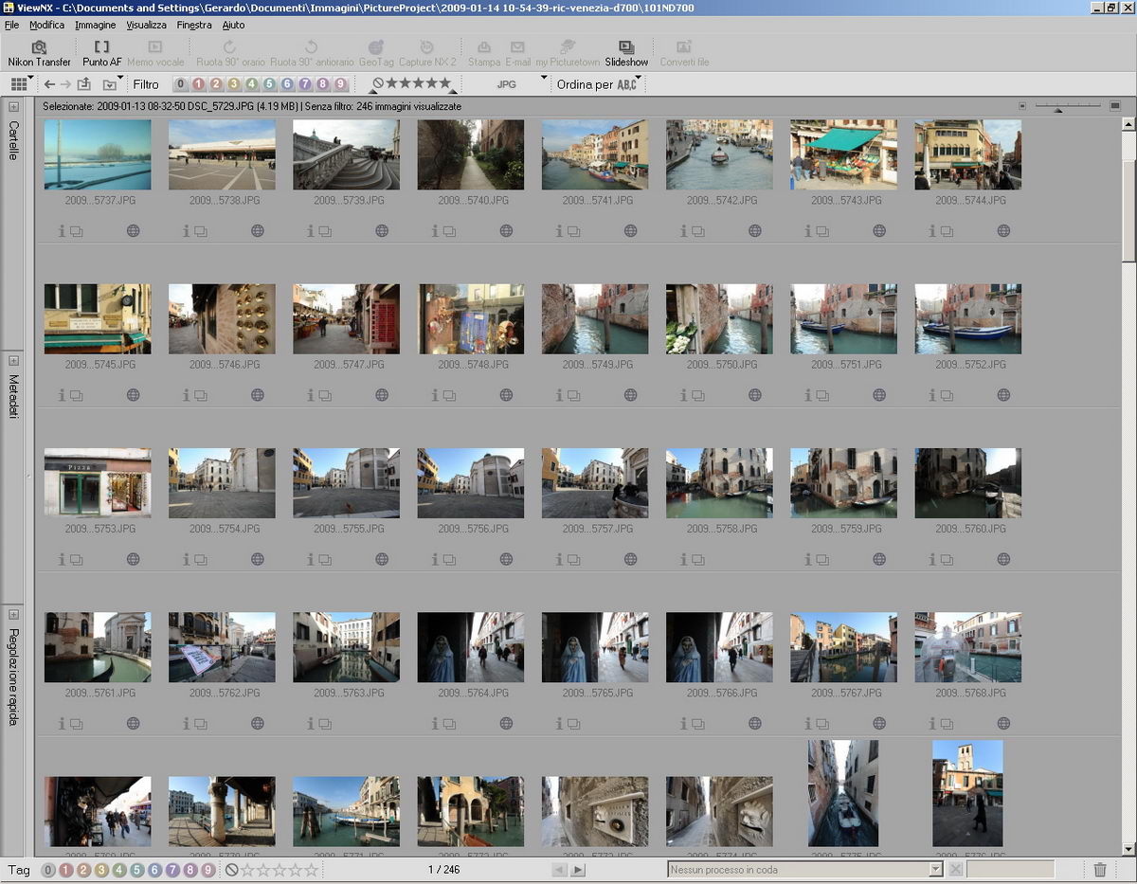Toggle filter by label 6 (blue)

click(287, 84)
